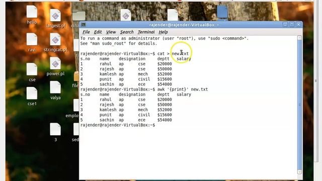Select the cse1 file icon
322x181 pixels.
32,94
